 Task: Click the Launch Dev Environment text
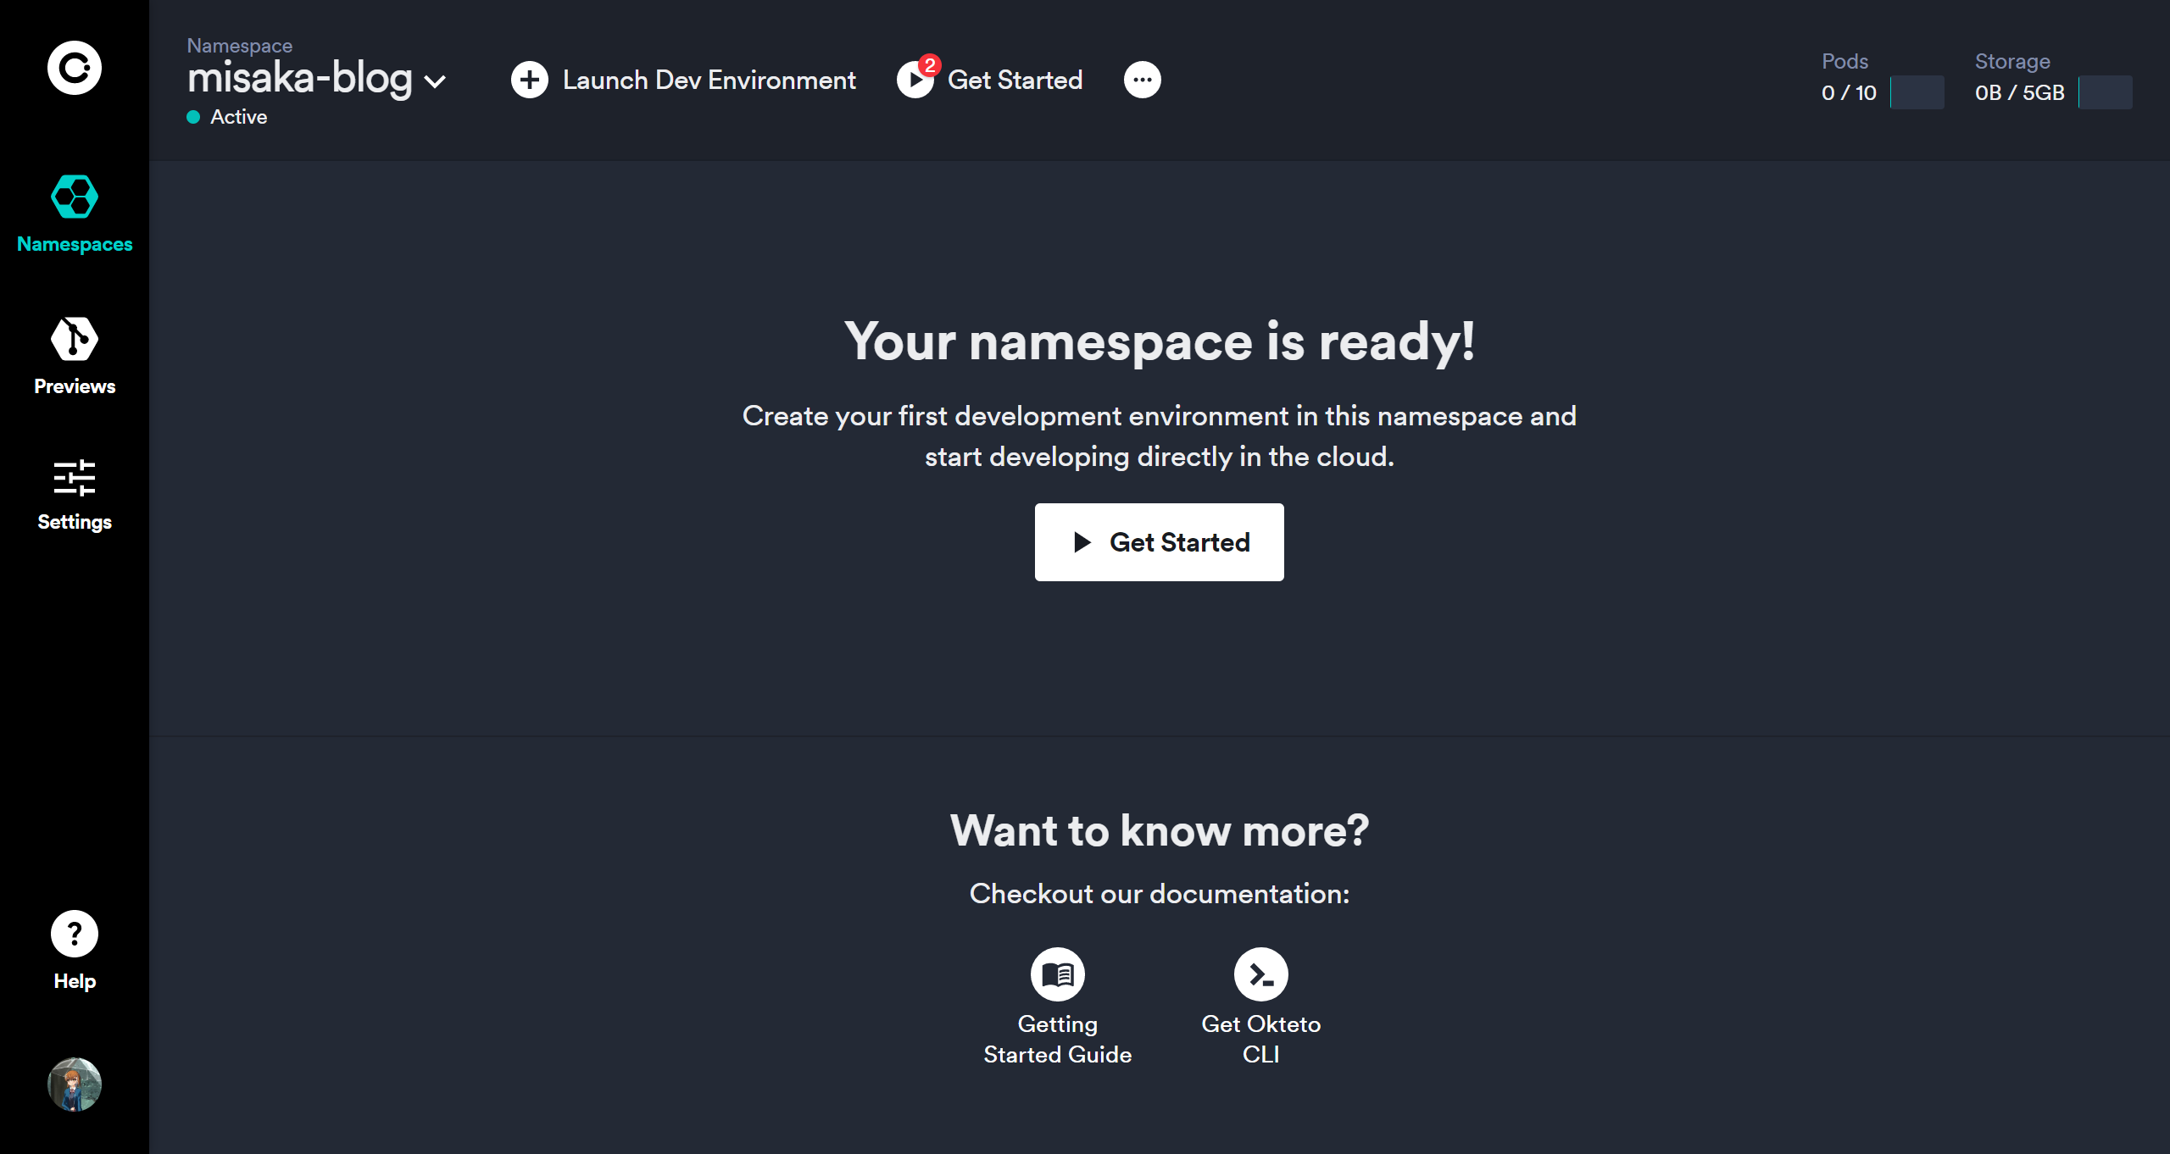(709, 80)
